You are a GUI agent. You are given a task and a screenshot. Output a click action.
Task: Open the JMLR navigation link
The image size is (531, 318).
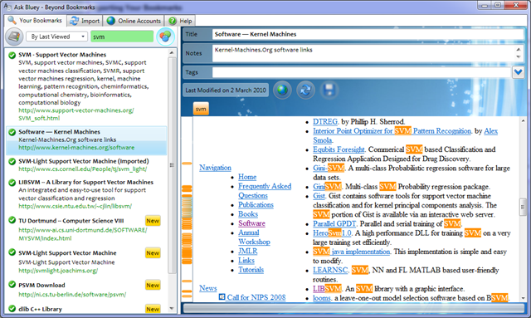[x=247, y=252]
